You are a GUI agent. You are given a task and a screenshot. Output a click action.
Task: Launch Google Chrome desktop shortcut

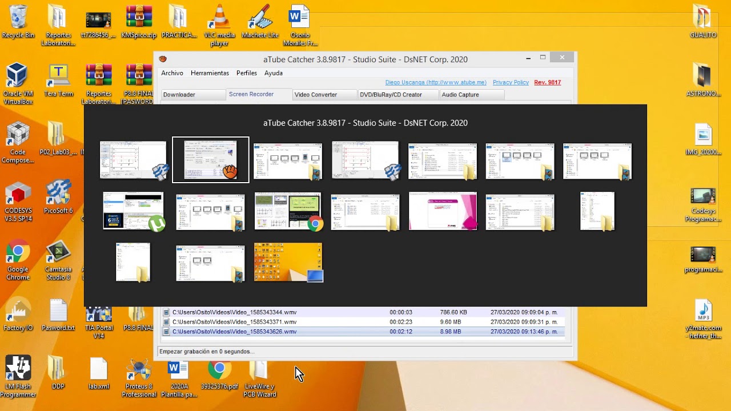pos(18,260)
